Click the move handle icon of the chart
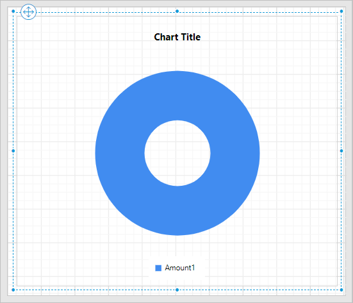 [28, 12]
